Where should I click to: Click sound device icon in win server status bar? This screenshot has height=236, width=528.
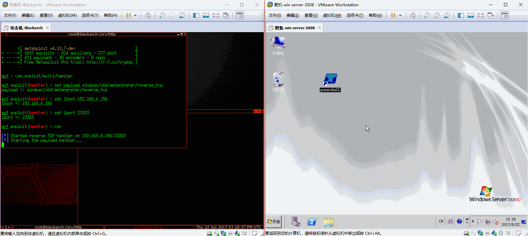tap(494, 233)
